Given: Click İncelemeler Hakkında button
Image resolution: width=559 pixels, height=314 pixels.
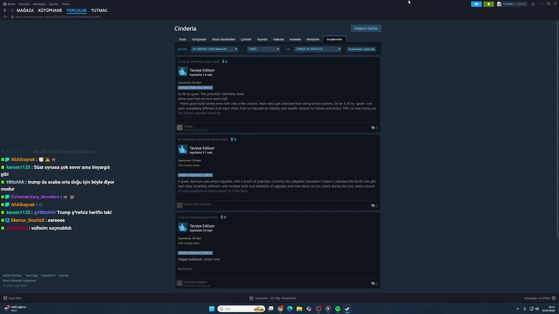Looking at the screenshot, I should [362, 49].
